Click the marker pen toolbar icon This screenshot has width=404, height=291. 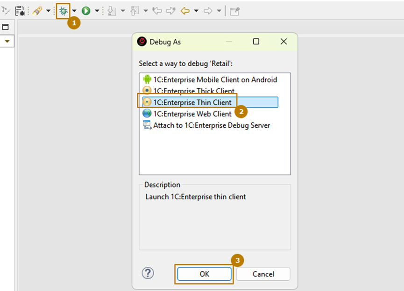click(37, 10)
